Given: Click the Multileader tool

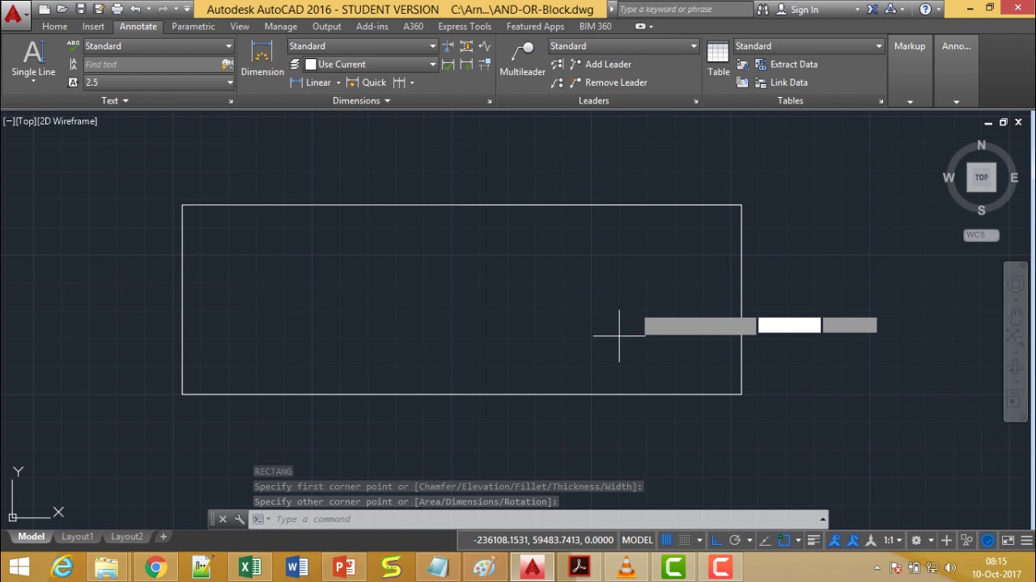Looking at the screenshot, I should pyautogui.click(x=522, y=59).
